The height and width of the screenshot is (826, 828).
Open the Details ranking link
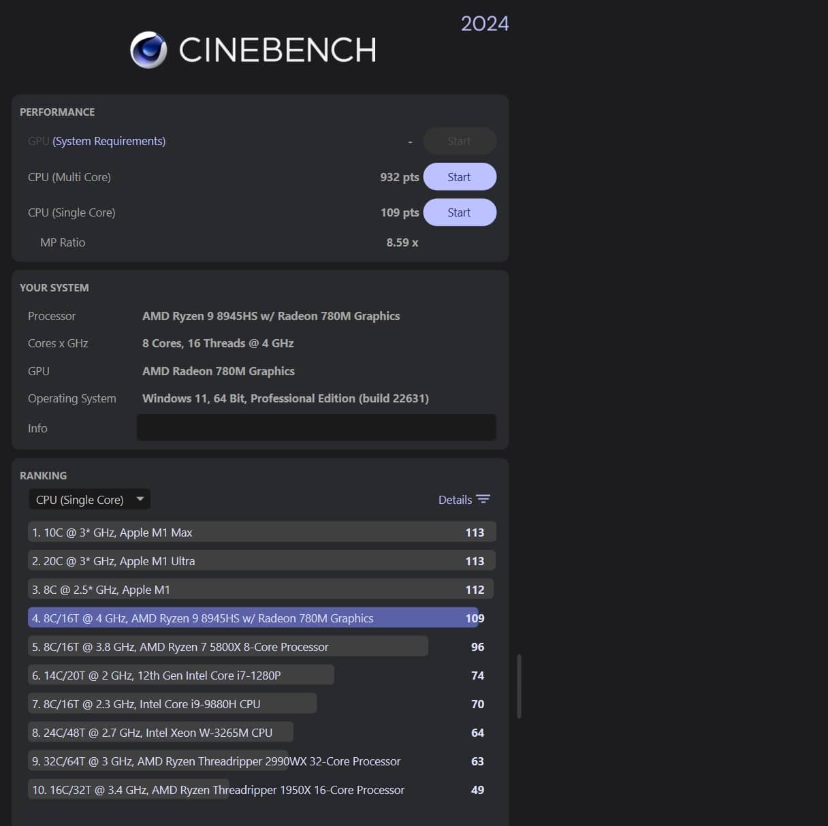pyautogui.click(x=455, y=500)
